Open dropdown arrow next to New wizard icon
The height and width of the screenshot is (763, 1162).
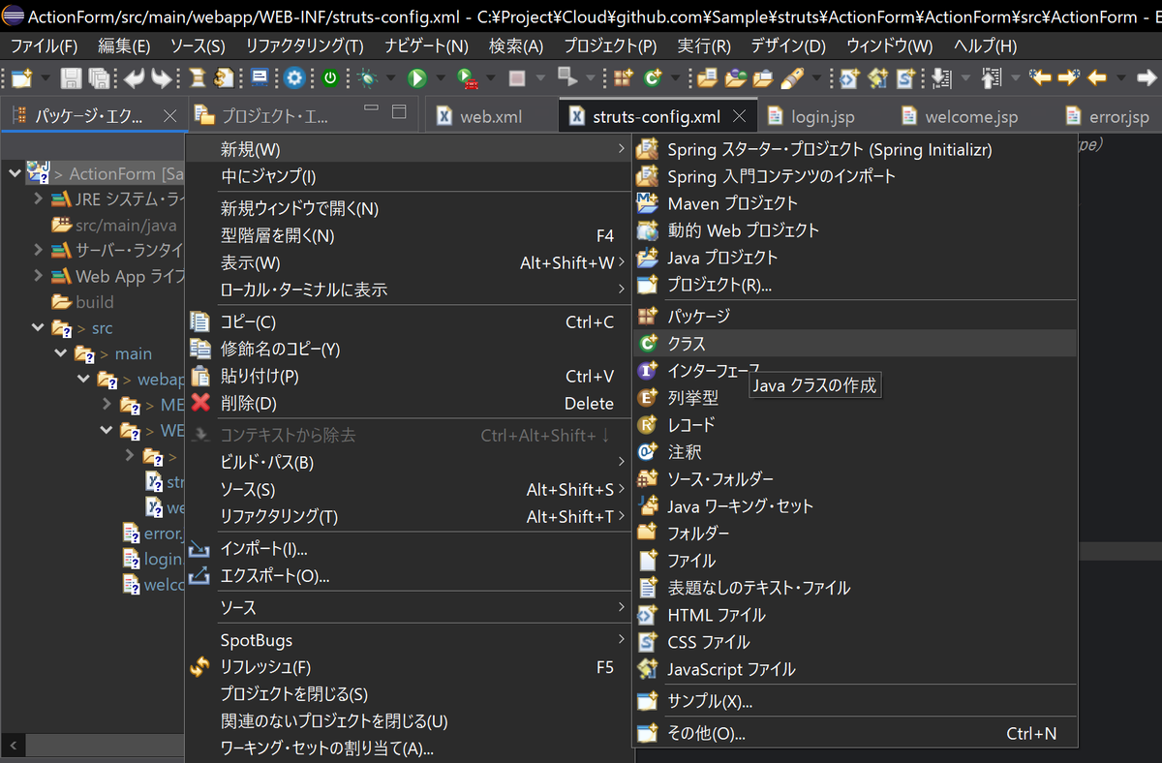point(46,78)
